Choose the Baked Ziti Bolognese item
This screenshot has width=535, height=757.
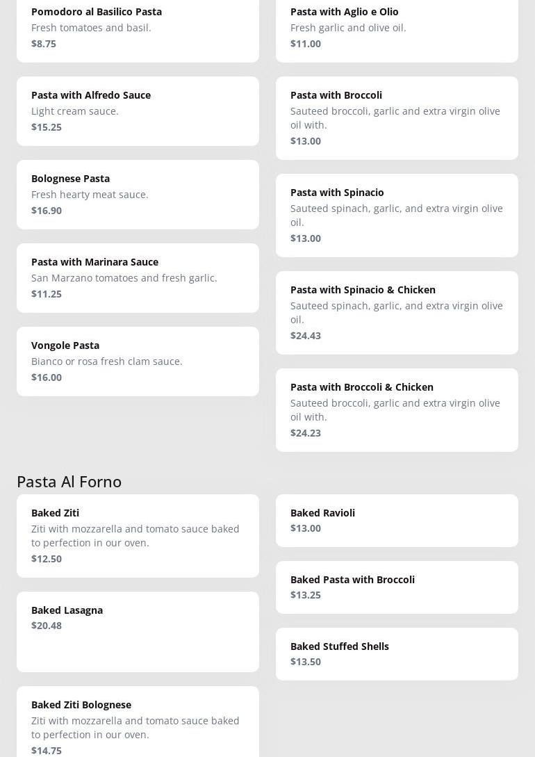[x=138, y=723]
